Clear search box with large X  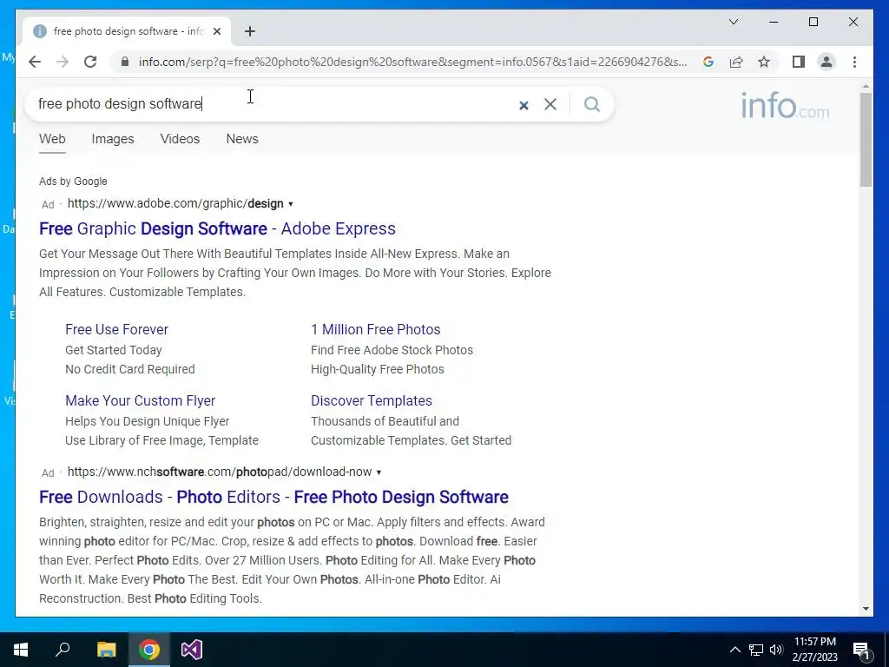point(550,104)
